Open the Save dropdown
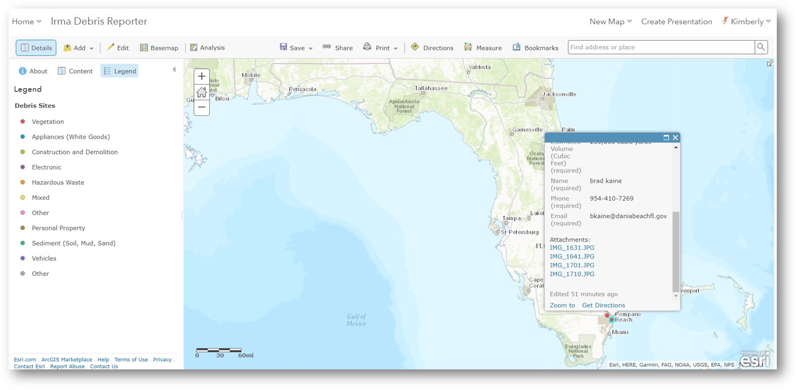 (x=296, y=48)
